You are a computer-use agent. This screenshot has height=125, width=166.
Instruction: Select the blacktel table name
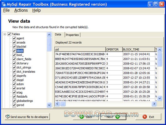(21, 46)
